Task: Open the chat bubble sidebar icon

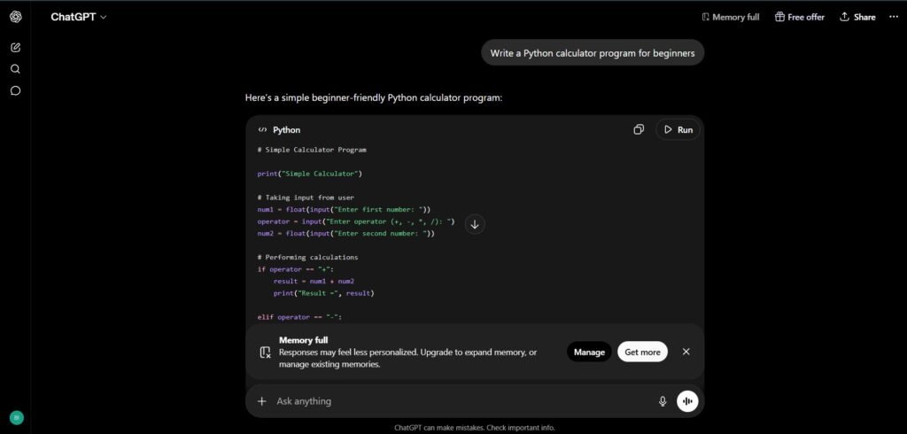Action: (16, 91)
